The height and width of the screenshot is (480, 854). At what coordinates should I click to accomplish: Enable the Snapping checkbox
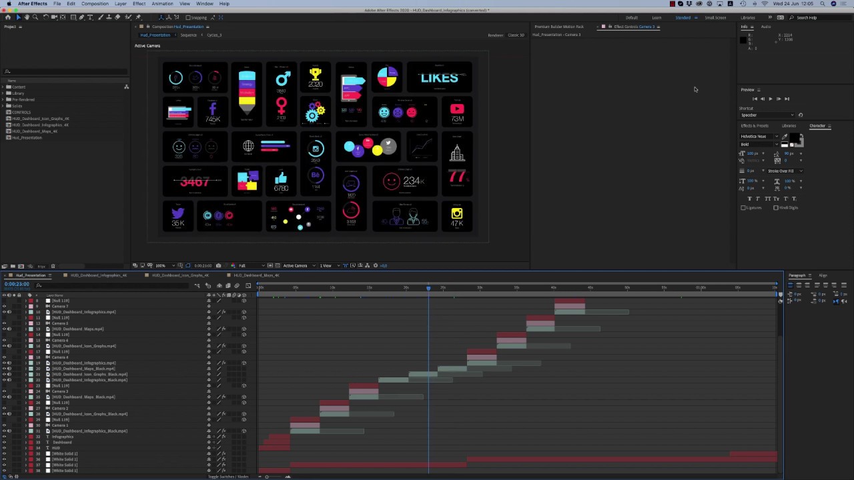188,17
